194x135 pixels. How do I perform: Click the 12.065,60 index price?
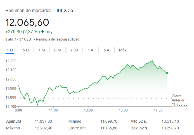point(27,22)
